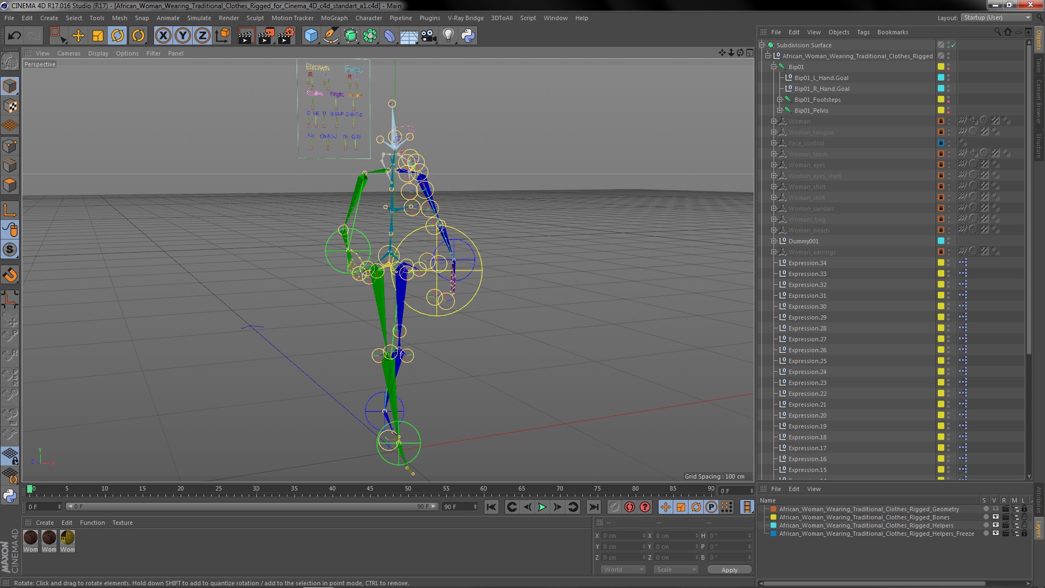Add a camera object
The height and width of the screenshot is (588, 1045).
(428, 36)
